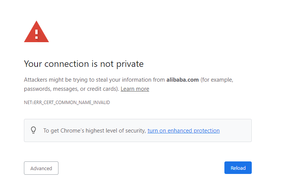
Task: Click the (for example, text fragment
Action: click(217, 80)
